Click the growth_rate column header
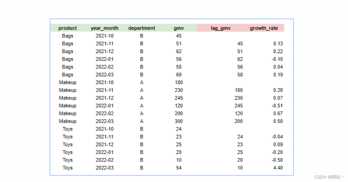348x182 pixels. [x=264, y=28]
